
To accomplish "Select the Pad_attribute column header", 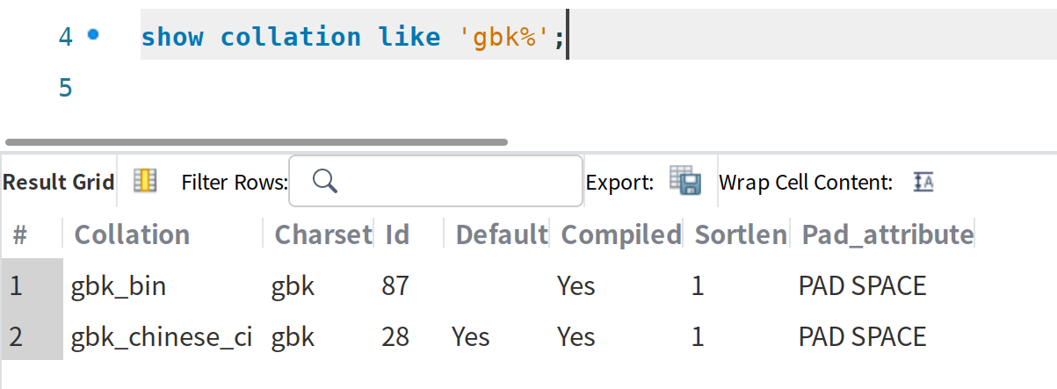I will coord(887,234).
